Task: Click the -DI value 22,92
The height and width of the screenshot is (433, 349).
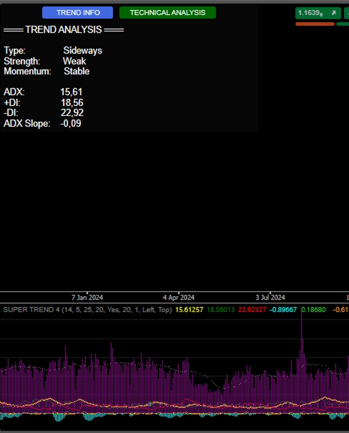Action: [72, 113]
